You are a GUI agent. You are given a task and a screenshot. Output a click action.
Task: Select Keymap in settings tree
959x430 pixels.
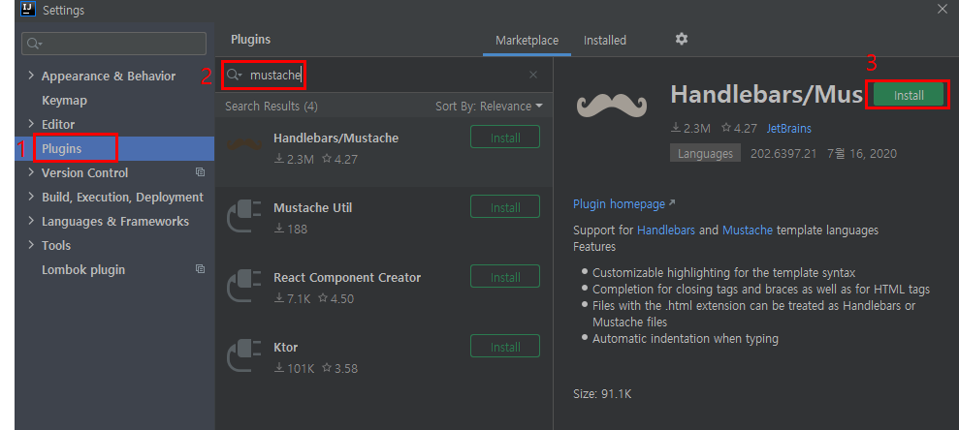click(x=64, y=100)
